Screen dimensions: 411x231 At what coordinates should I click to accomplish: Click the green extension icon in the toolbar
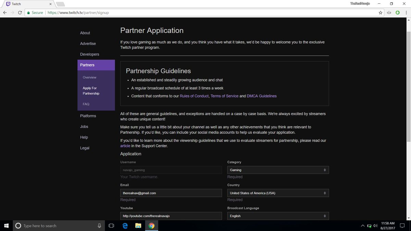click(x=398, y=13)
